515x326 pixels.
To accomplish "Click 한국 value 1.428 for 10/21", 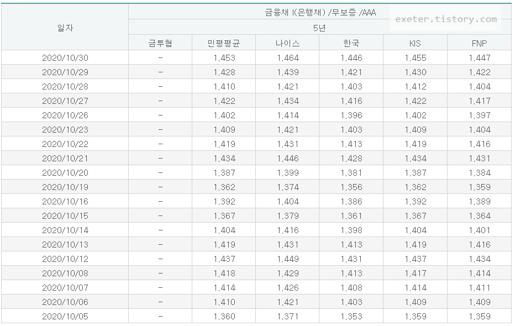I will tap(351, 159).
